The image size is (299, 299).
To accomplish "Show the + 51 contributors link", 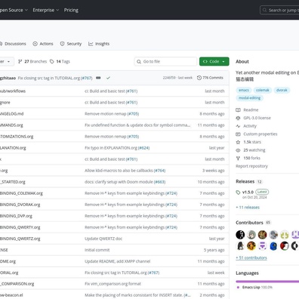I will 251,257.
